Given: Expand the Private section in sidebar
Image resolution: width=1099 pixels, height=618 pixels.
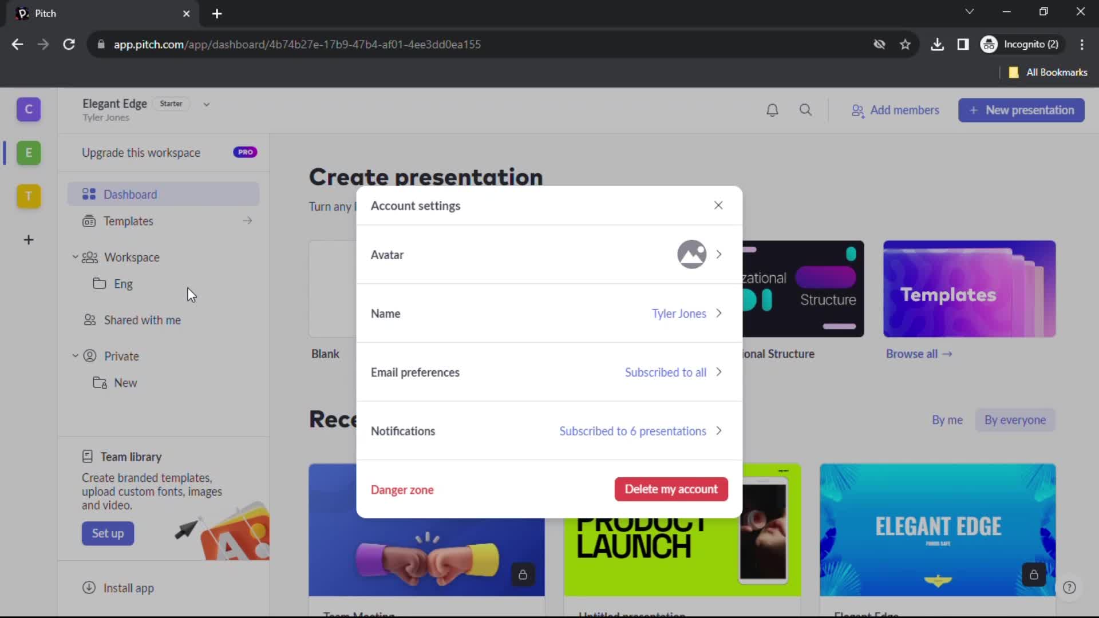Looking at the screenshot, I should click(x=75, y=355).
